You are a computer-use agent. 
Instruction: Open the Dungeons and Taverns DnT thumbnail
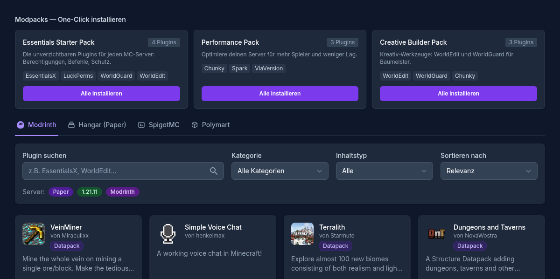[437, 234]
